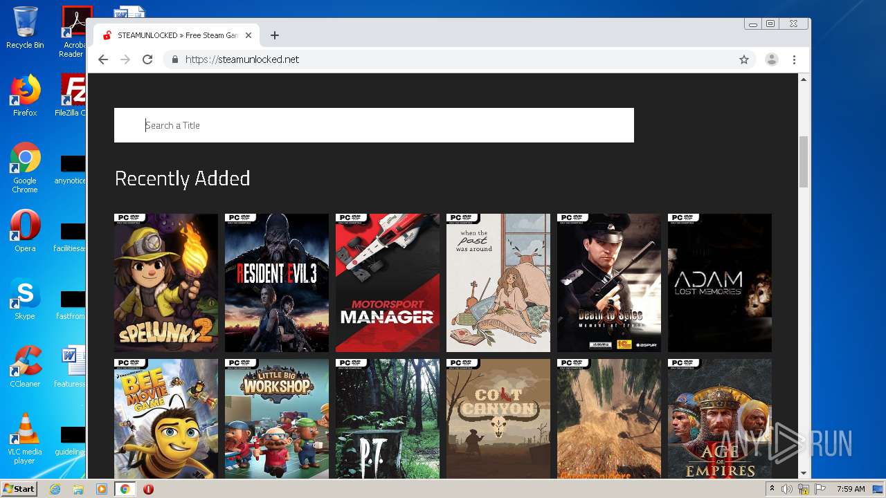Open the Chrome profile avatar menu

pyautogui.click(x=772, y=59)
